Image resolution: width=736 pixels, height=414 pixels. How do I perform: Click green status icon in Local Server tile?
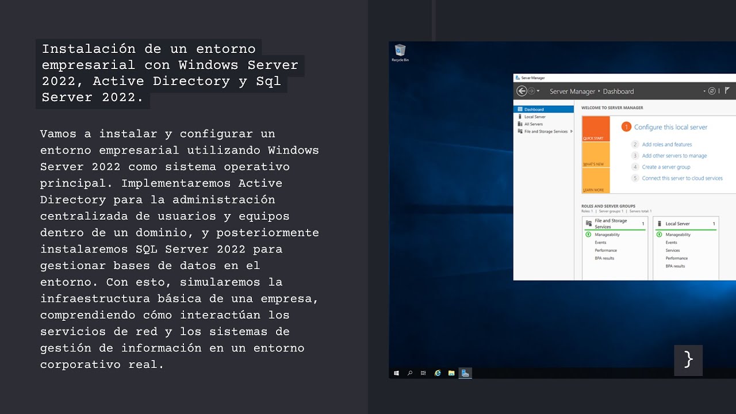pos(659,235)
